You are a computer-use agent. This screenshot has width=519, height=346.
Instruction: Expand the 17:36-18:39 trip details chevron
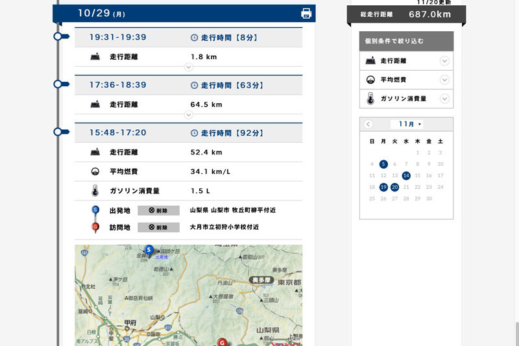pos(188,115)
